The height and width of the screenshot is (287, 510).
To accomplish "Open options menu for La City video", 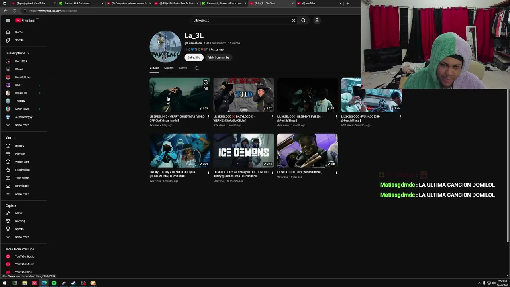I will tap(208, 172).
